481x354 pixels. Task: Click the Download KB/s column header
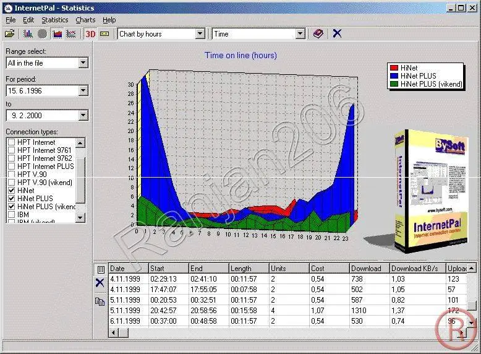point(417,269)
